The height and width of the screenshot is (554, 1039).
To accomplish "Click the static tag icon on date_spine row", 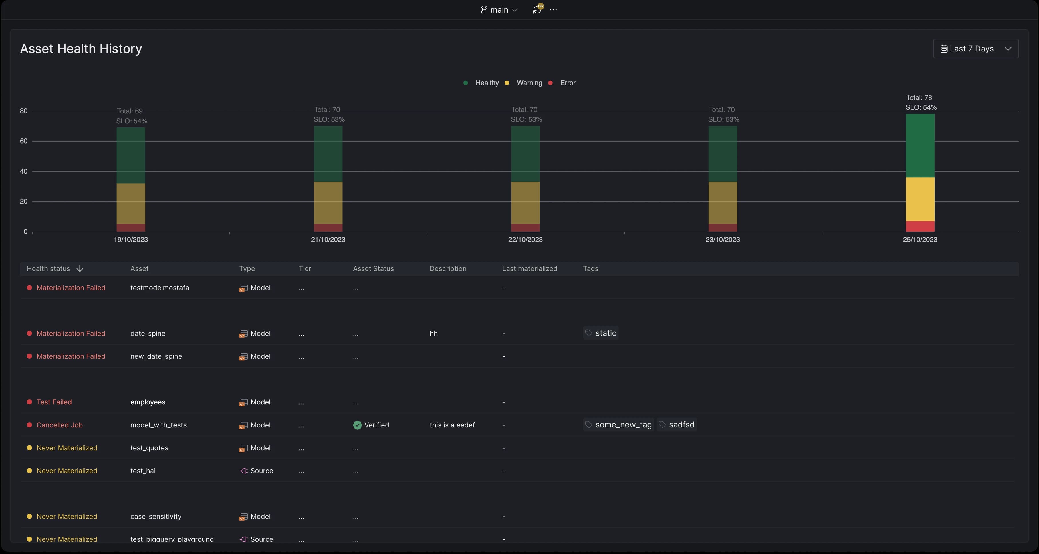I will point(588,334).
